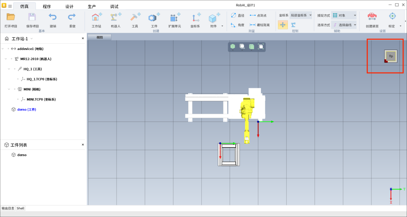
Task: Click the 保存项目 save icon
Action: tap(32, 18)
